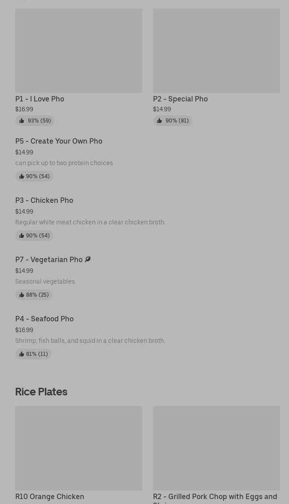Open the R2 Grilled Pork Chop photo
This screenshot has width=289, height=504.
coord(216,448)
